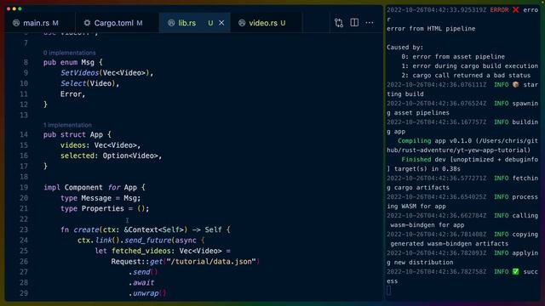Click the red X error icon in terminal

point(515,9)
